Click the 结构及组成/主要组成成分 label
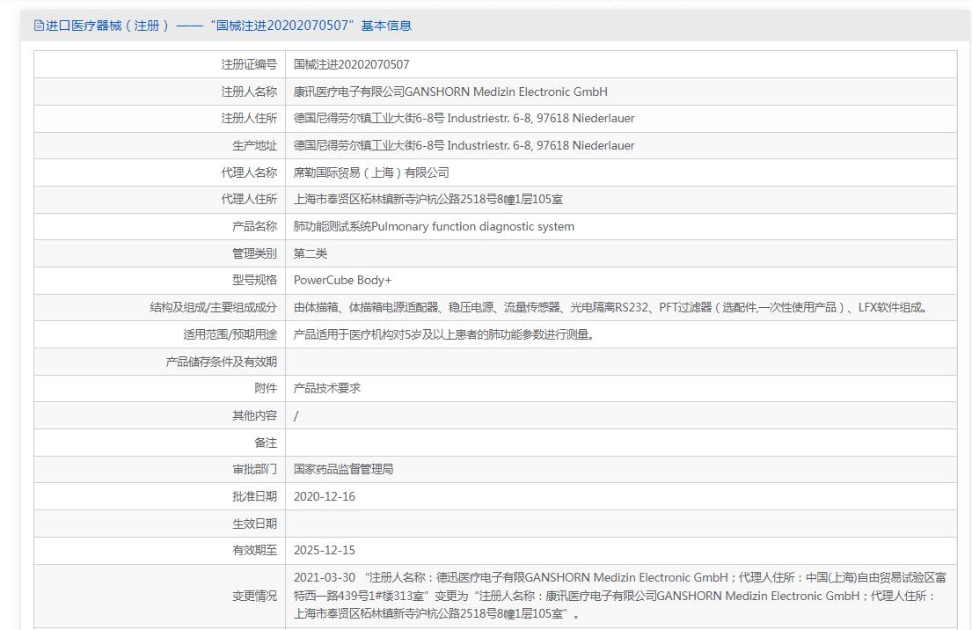 [213, 308]
